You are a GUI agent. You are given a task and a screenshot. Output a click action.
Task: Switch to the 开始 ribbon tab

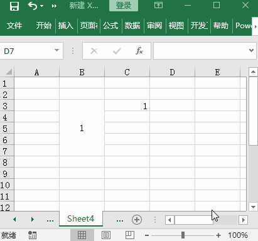(x=44, y=26)
